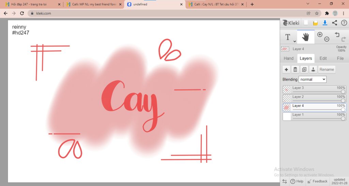Select the Text tool
349x186 pixels.
coord(288,37)
